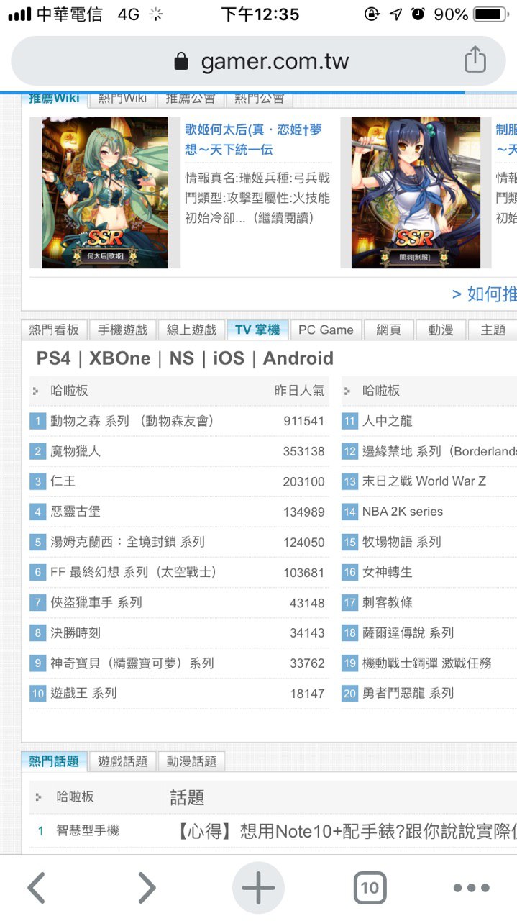The width and height of the screenshot is (517, 921).
Task: Go back with the browser back arrow
Action: coord(37,888)
